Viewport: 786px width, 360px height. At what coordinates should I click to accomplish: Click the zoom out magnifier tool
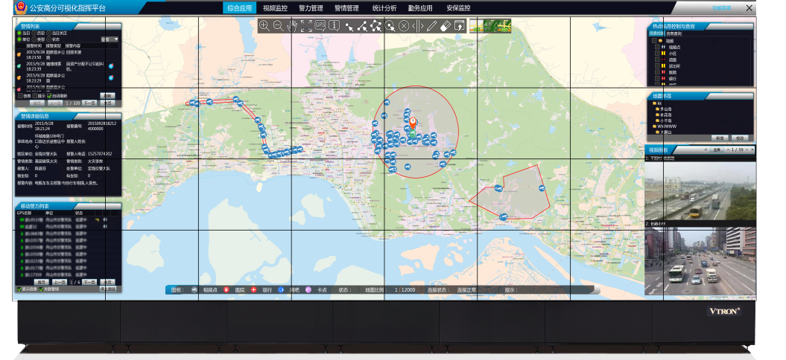coord(278,26)
